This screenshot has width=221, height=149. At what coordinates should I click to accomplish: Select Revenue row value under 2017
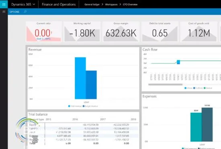pos(121,140)
